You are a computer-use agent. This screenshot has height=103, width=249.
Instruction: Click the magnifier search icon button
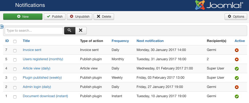(70, 31)
